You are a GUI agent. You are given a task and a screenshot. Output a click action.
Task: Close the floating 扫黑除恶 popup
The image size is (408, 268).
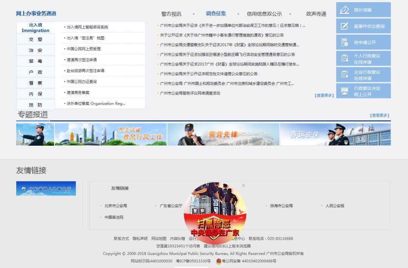(x=243, y=185)
